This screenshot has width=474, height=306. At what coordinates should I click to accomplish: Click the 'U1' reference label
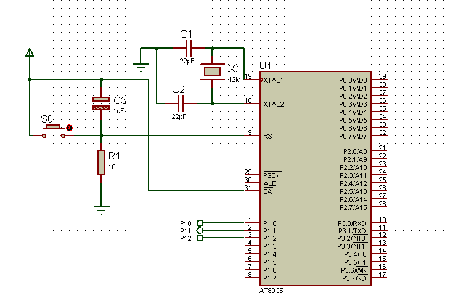265,65
